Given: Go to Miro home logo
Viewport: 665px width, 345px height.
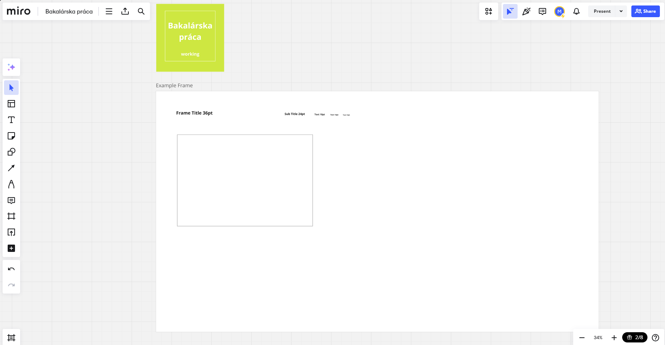Looking at the screenshot, I should click(19, 11).
